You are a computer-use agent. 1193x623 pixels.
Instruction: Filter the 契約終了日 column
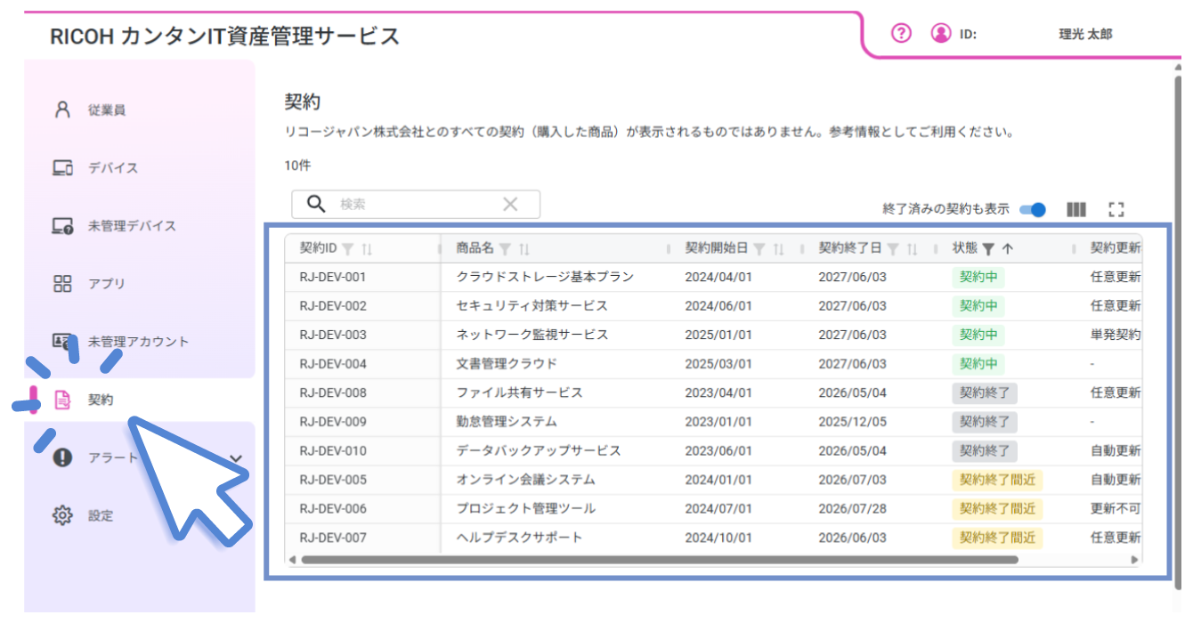pos(893,249)
